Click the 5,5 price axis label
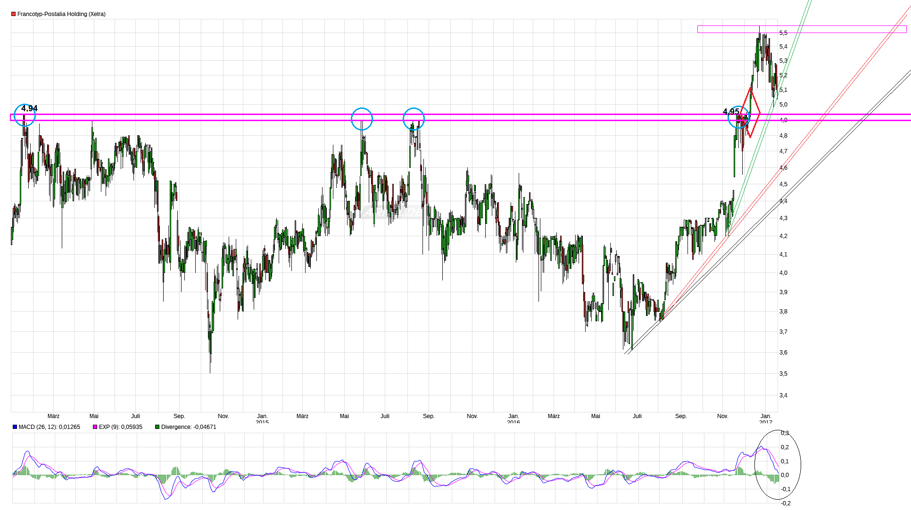The width and height of the screenshot is (911, 510). 783,33
